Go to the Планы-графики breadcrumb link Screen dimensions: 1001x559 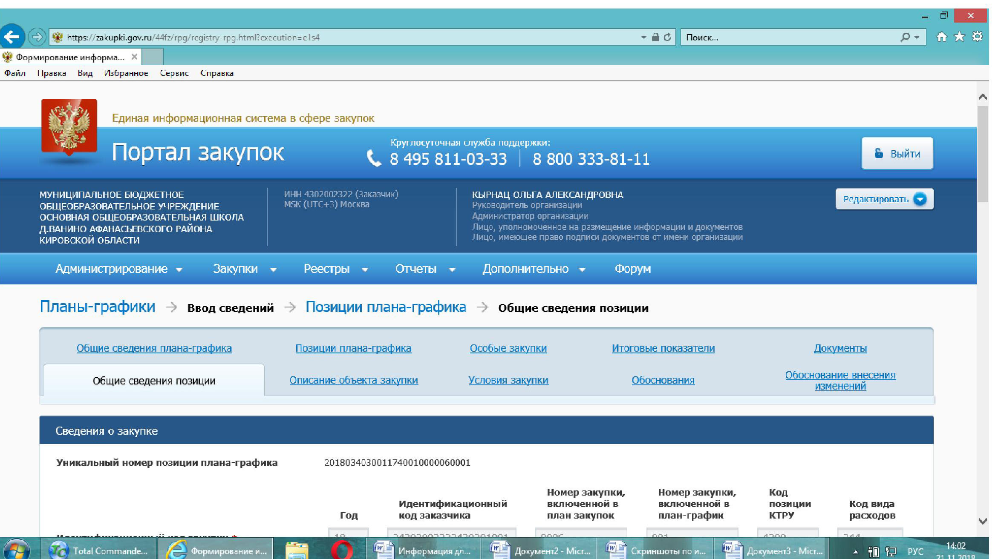click(98, 307)
